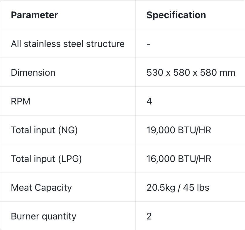Click the text (NG) in Total input row
The image size is (245, 230).
click(x=68, y=130)
